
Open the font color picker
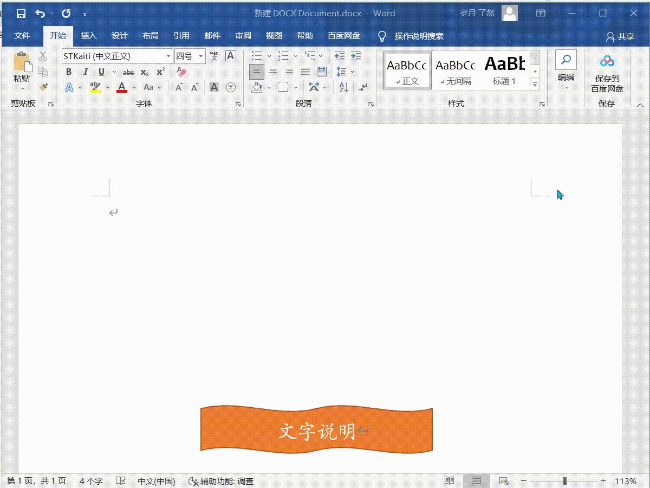[x=121, y=87]
